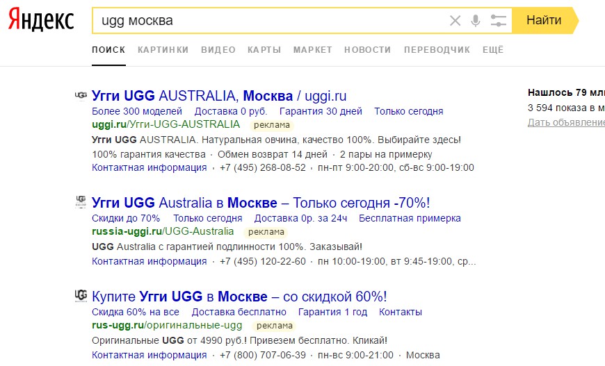This screenshot has height=366, width=605.
Task: Switch to the Видео tab
Action: pyautogui.click(x=218, y=50)
